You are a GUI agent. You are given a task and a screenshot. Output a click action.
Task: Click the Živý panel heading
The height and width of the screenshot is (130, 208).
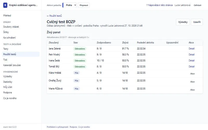click(54, 32)
